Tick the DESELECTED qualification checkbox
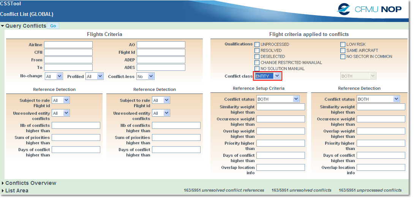414x200 pixels. (257, 56)
